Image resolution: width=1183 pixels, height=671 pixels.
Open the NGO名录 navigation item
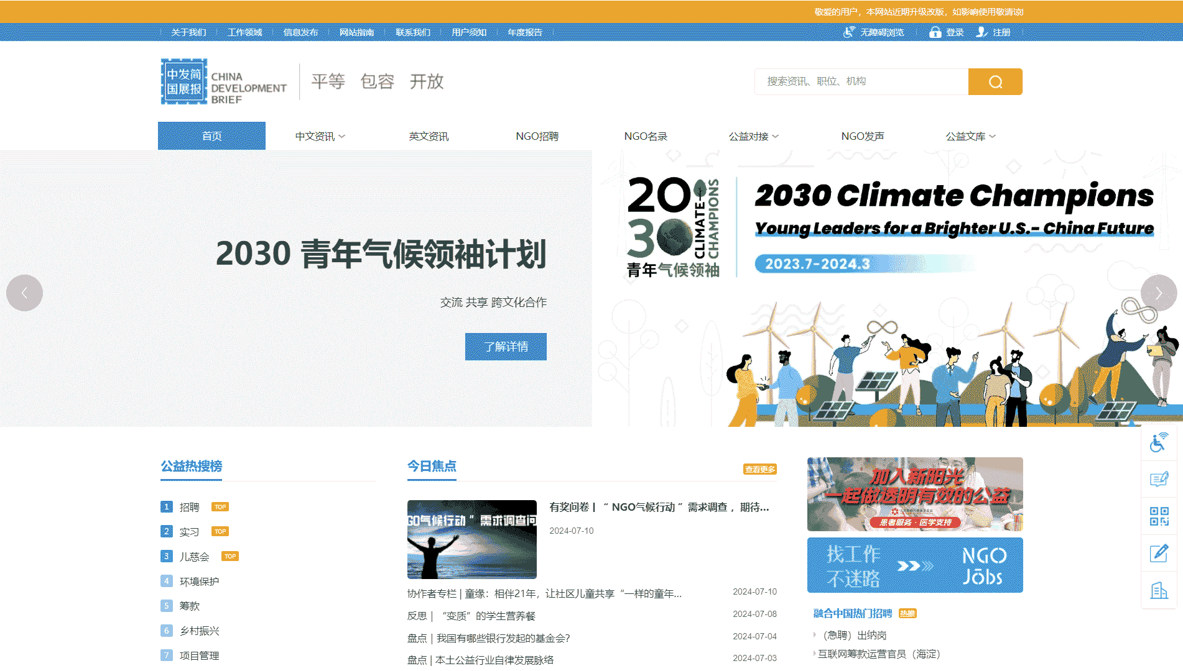coord(646,136)
